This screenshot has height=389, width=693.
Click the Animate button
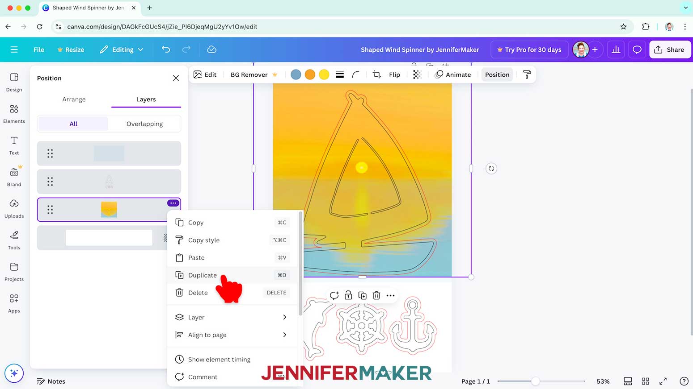click(x=453, y=74)
